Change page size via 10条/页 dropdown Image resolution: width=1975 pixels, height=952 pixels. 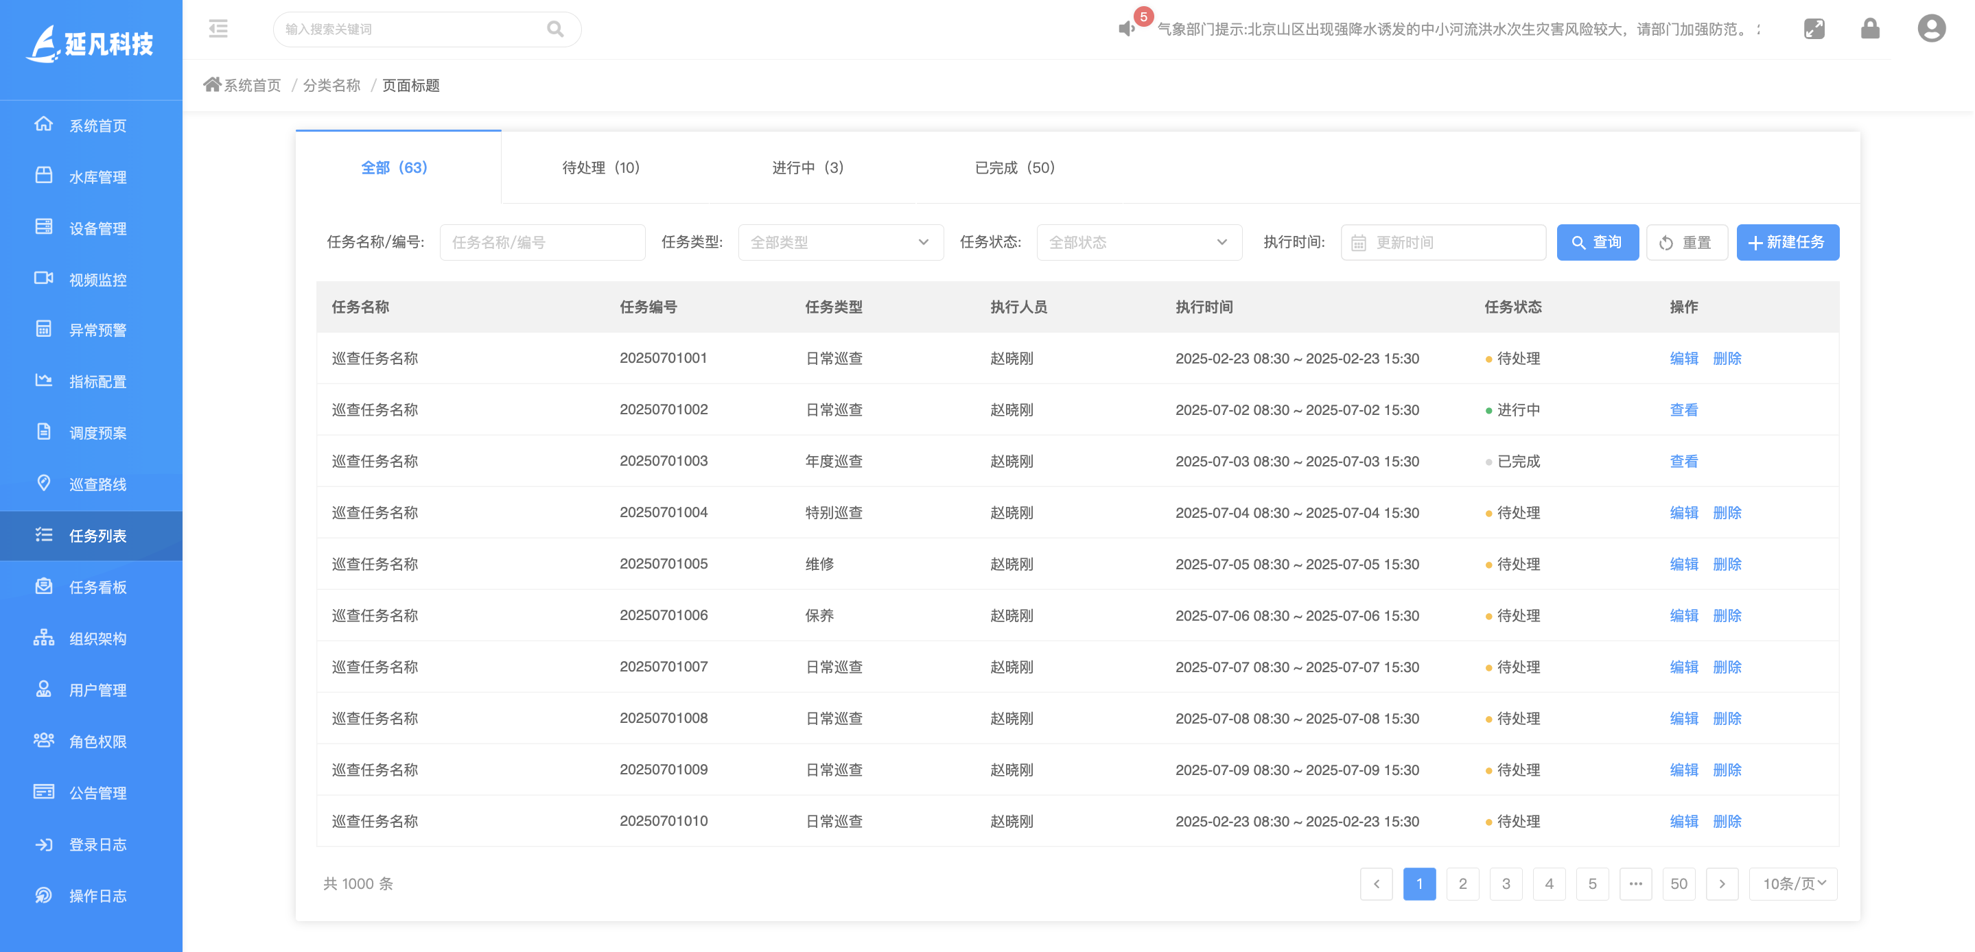coord(1792,883)
